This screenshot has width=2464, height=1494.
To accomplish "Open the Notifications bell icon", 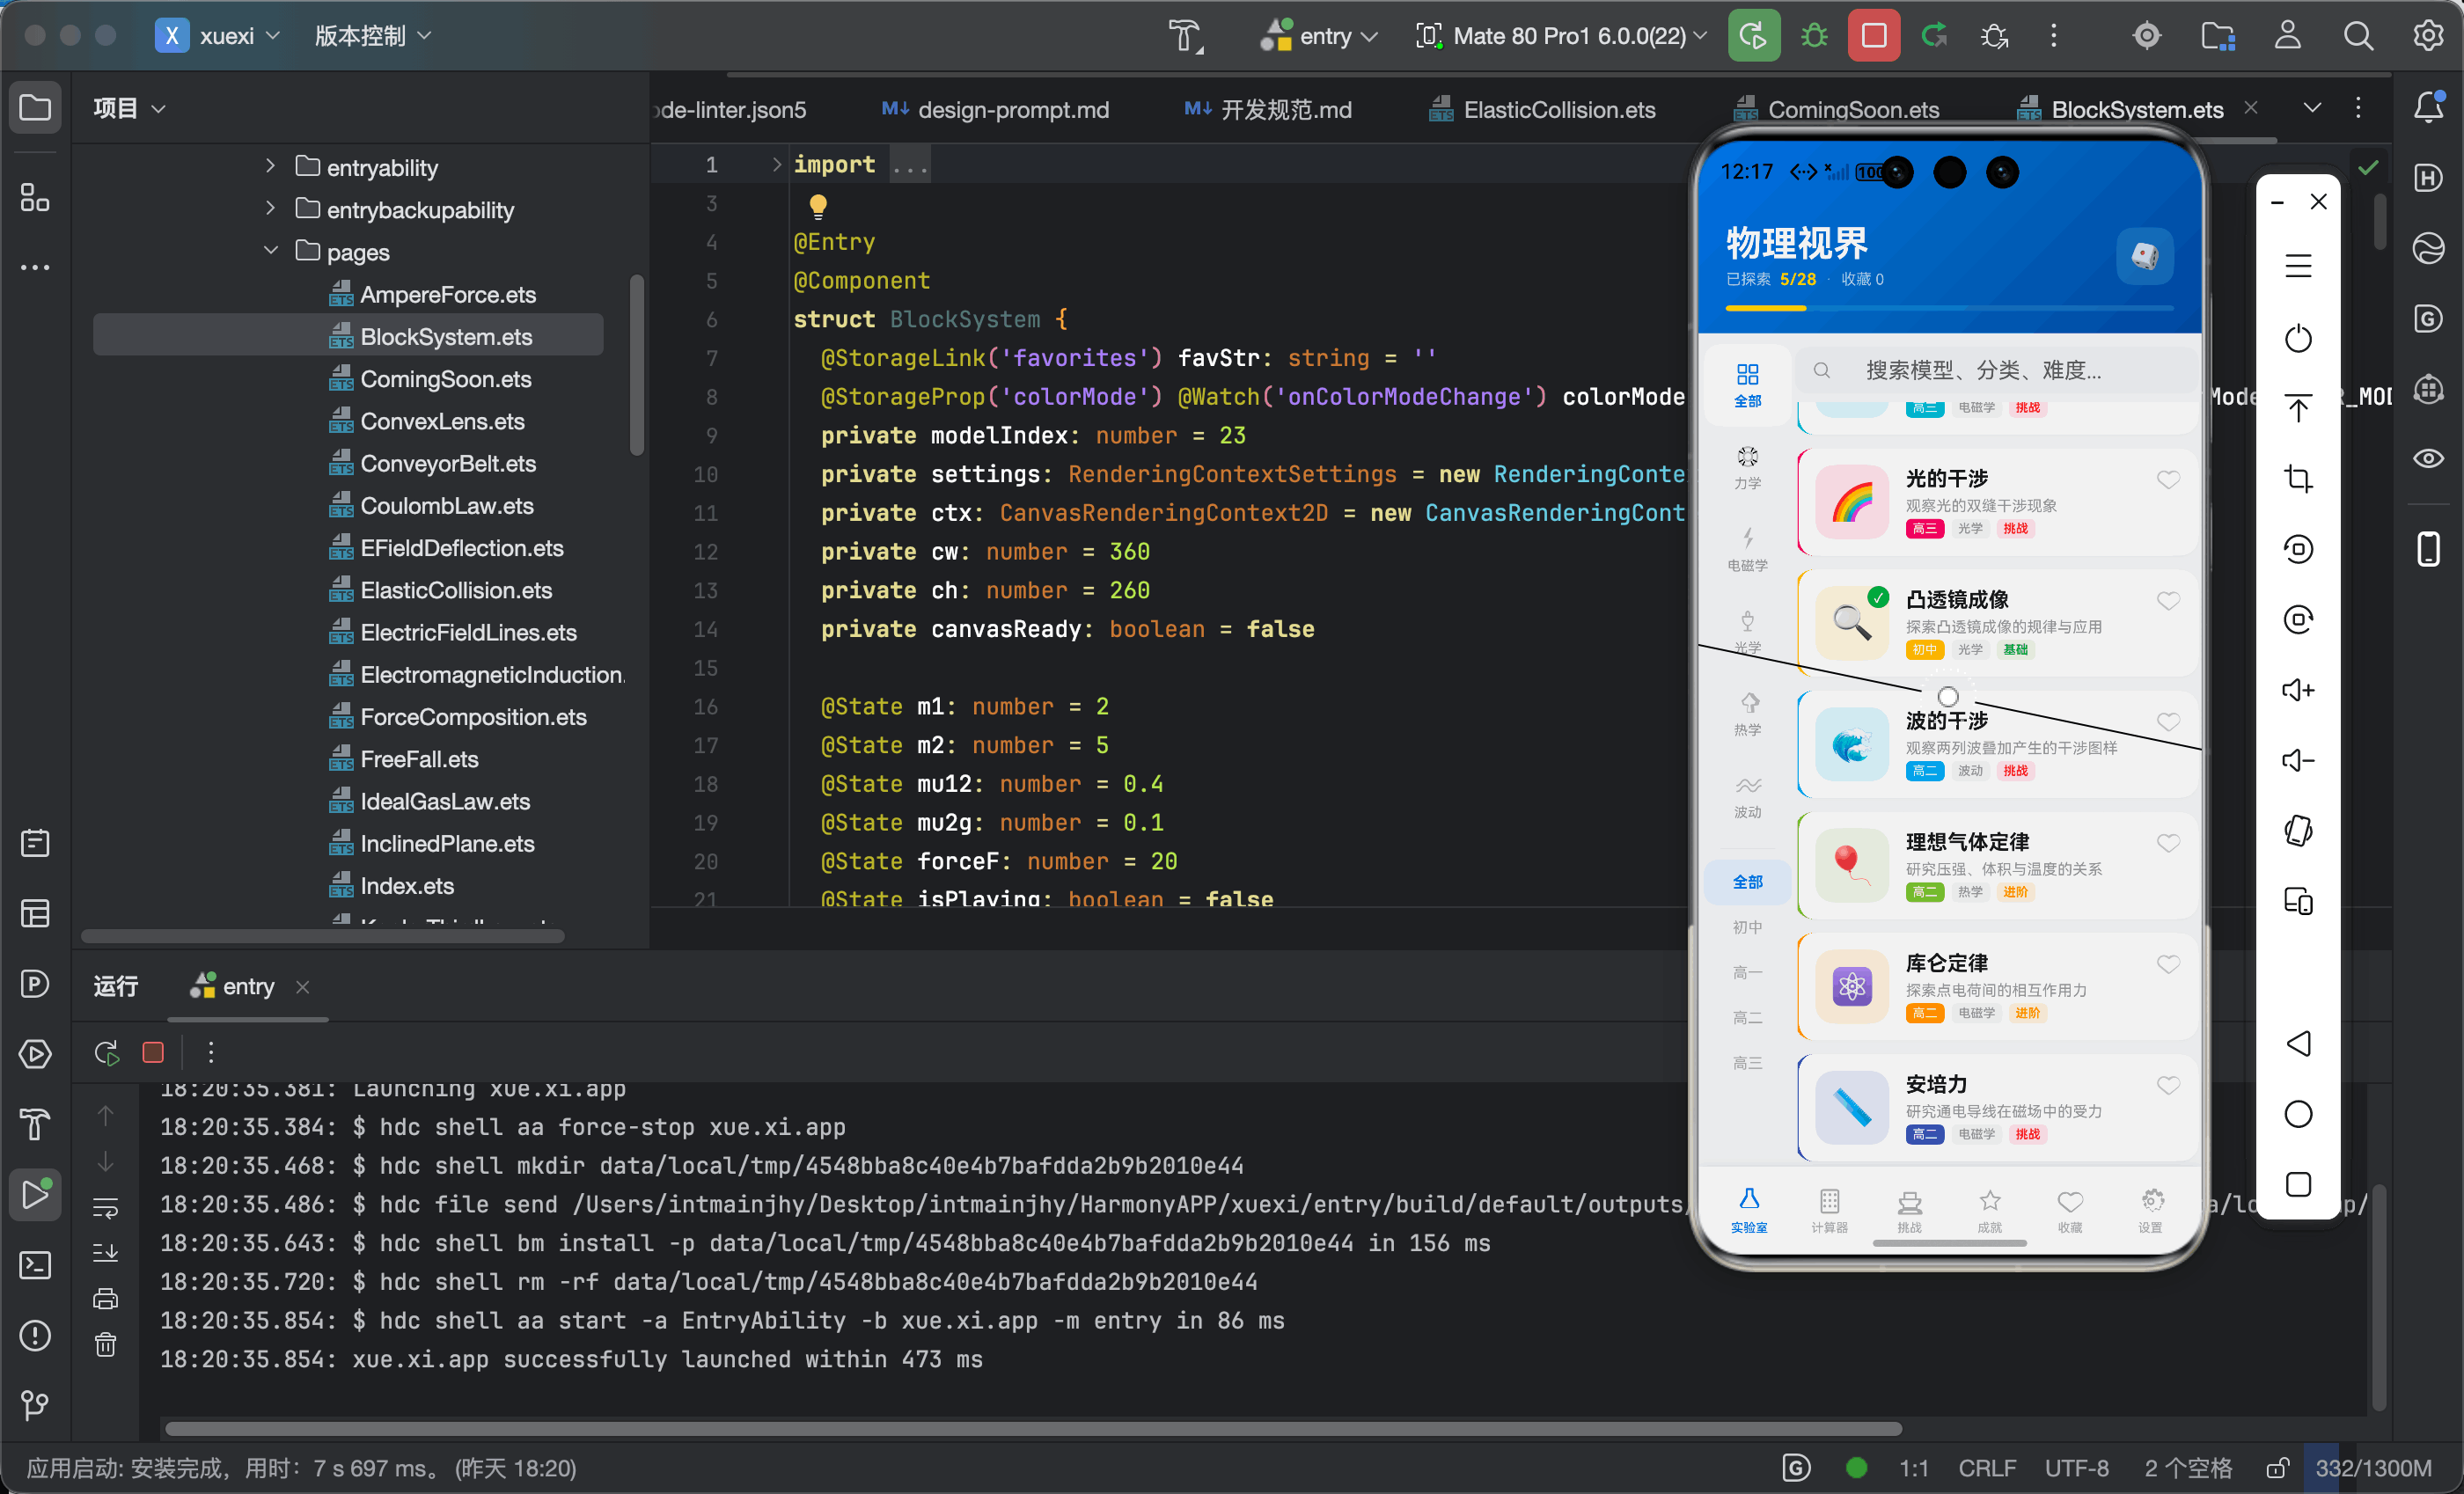I will [2428, 107].
